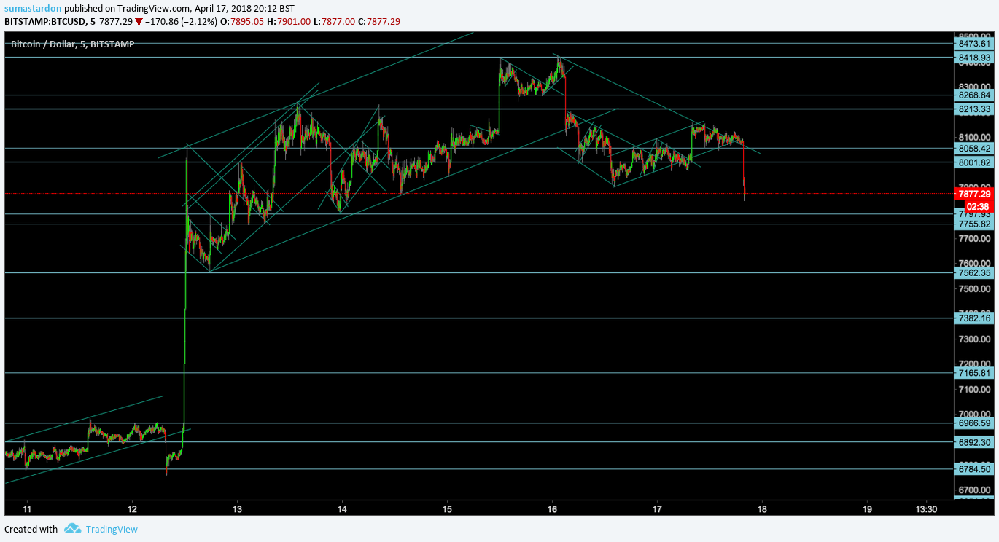Image resolution: width=999 pixels, height=542 pixels.
Task: Click the 7562.35 price level label
Action: click(x=973, y=273)
